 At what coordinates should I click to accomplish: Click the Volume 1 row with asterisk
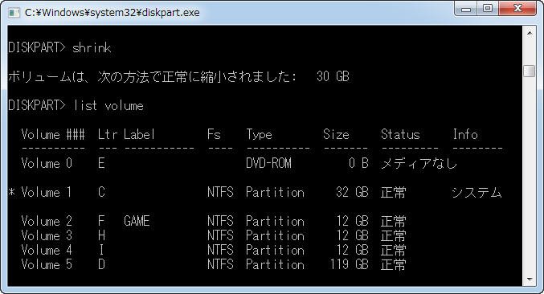(x=255, y=192)
